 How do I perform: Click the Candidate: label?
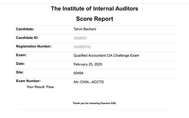click(x=25, y=29)
